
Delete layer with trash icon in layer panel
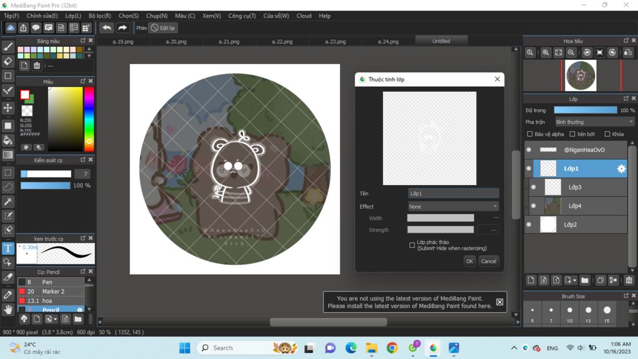pos(629,280)
